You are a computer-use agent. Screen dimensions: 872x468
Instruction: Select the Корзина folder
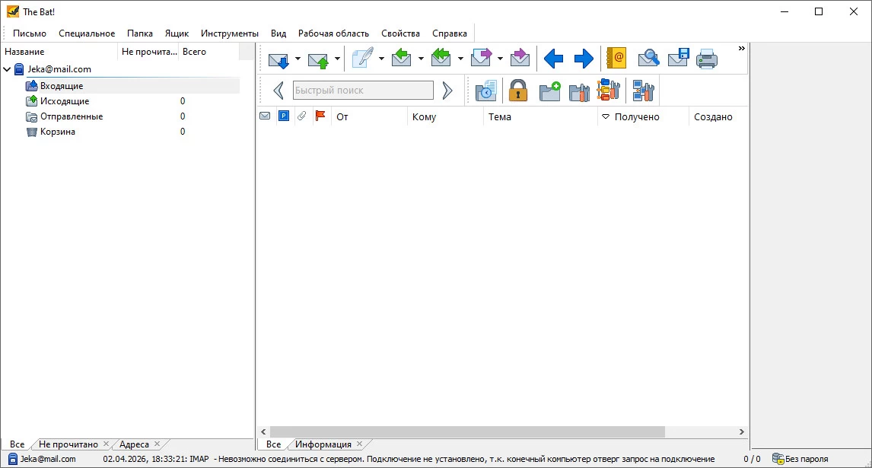[57, 132]
